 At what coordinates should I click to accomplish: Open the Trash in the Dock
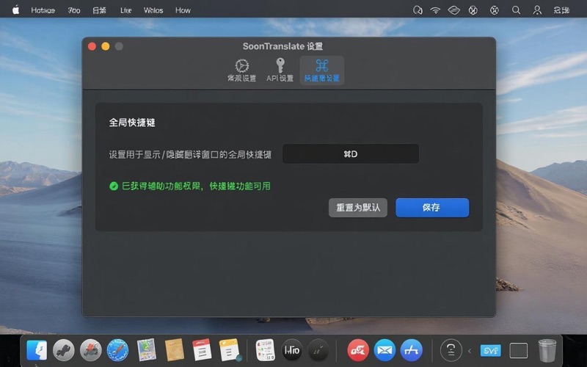[547, 351]
